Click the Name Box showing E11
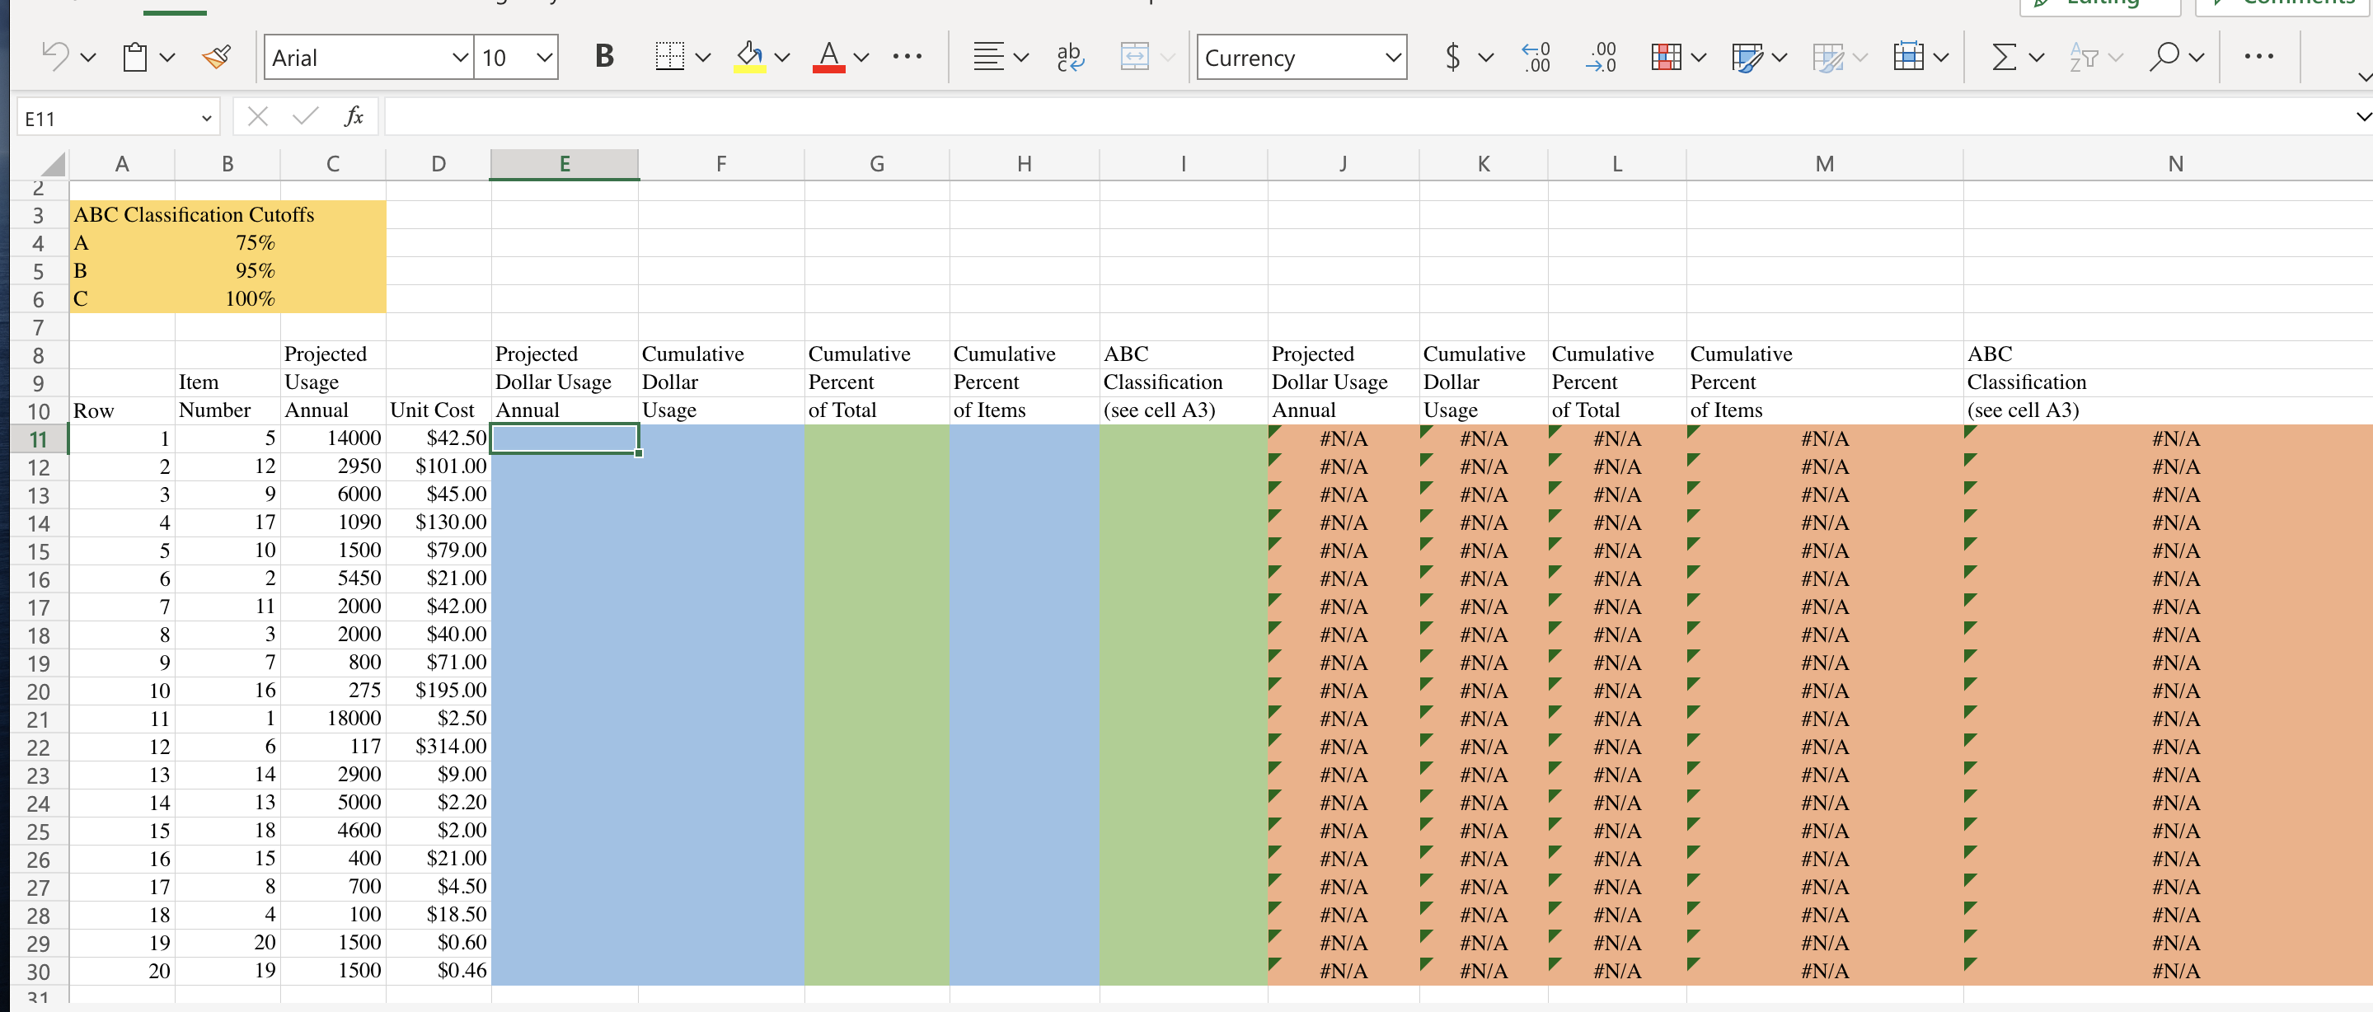The image size is (2373, 1012). tap(110, 117)
